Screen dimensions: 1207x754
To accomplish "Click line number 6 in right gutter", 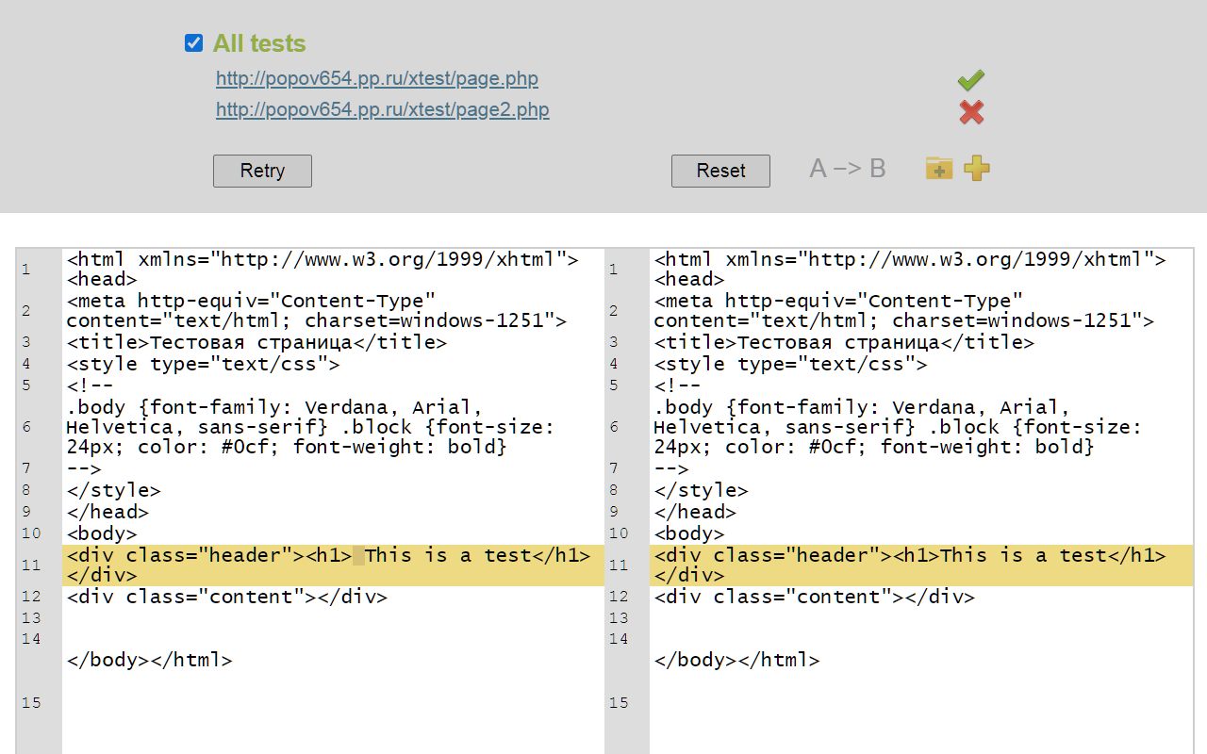I will coord(614,427).
